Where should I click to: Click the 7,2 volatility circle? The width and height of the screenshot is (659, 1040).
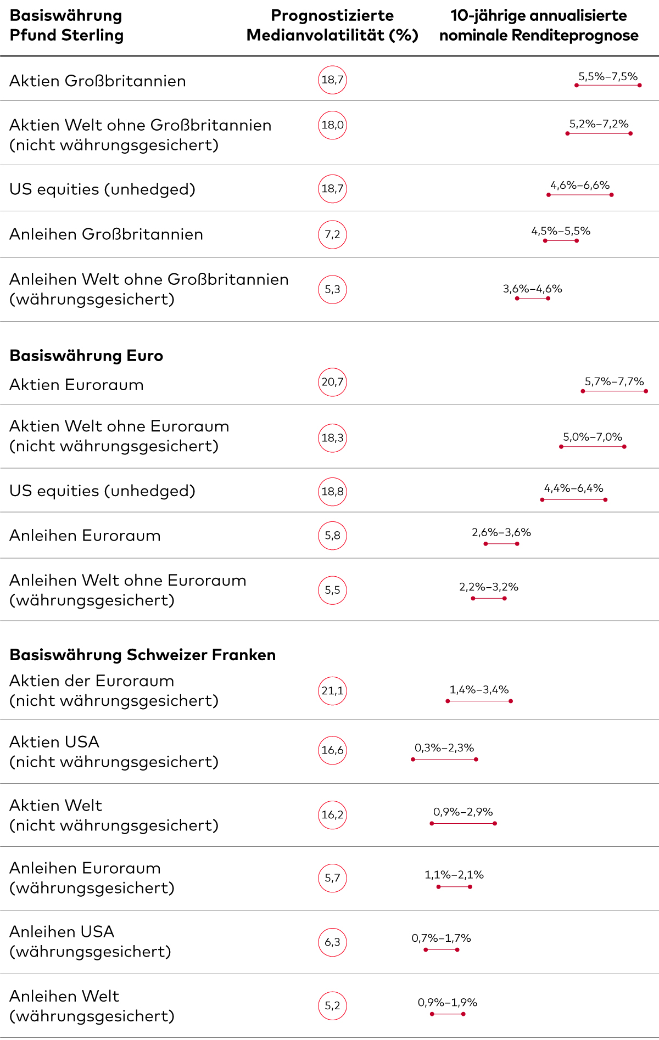tap(332, 235)
